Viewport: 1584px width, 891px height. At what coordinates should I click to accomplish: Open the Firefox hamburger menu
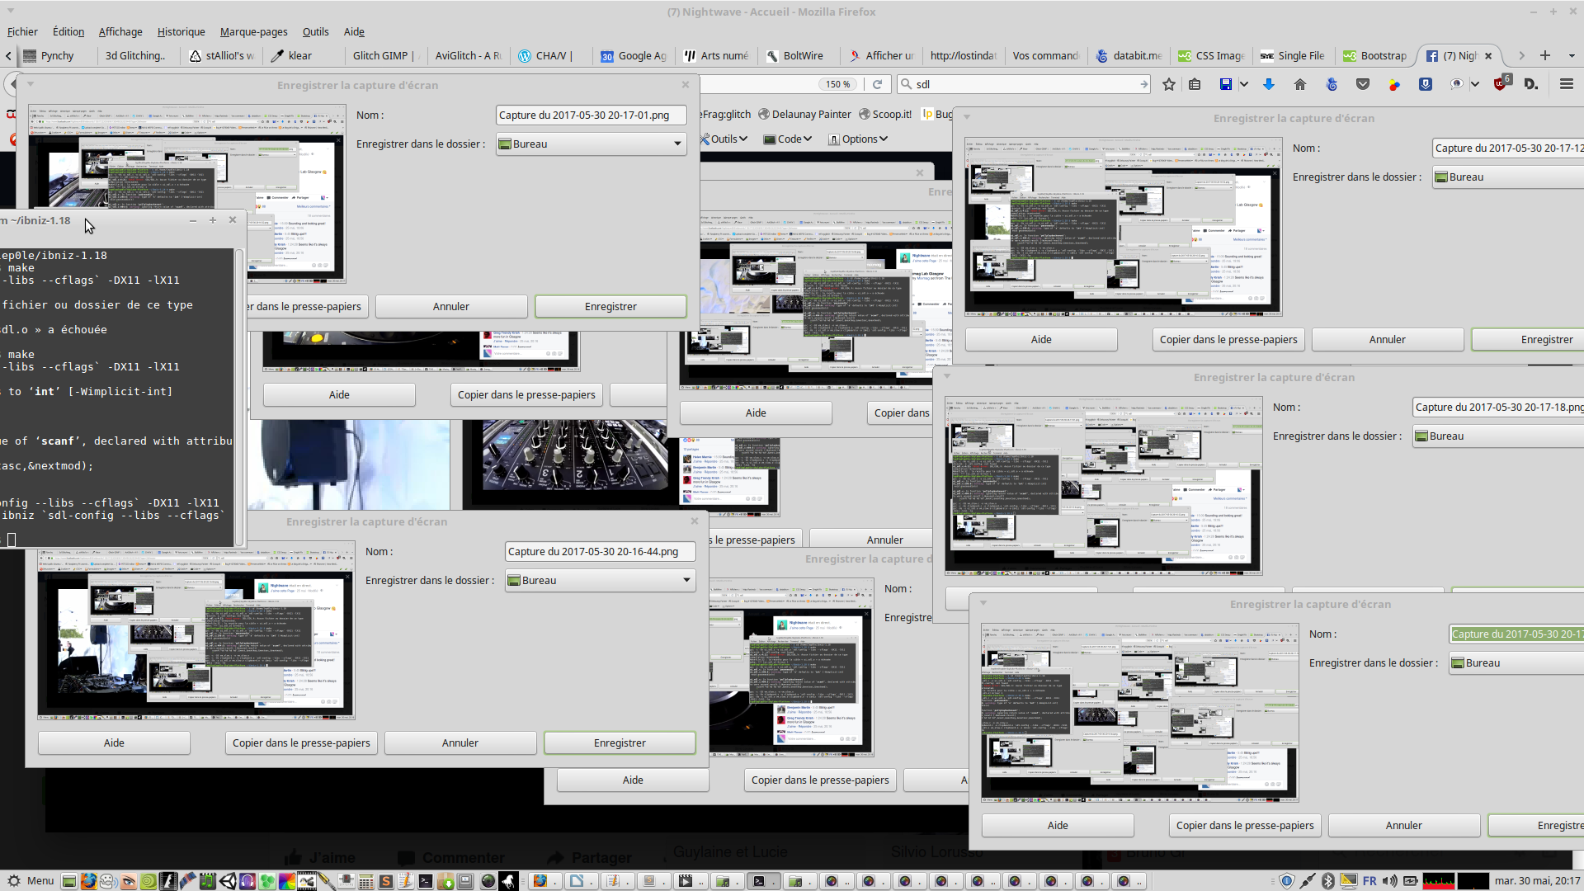pos(1566,84)
